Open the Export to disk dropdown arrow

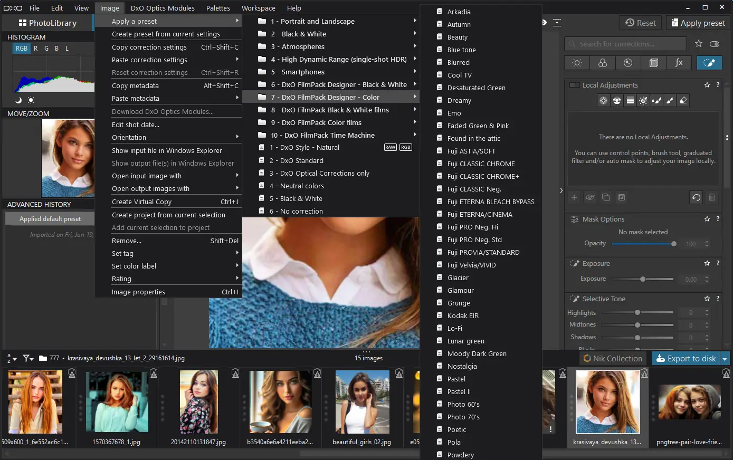click(725, 359)
